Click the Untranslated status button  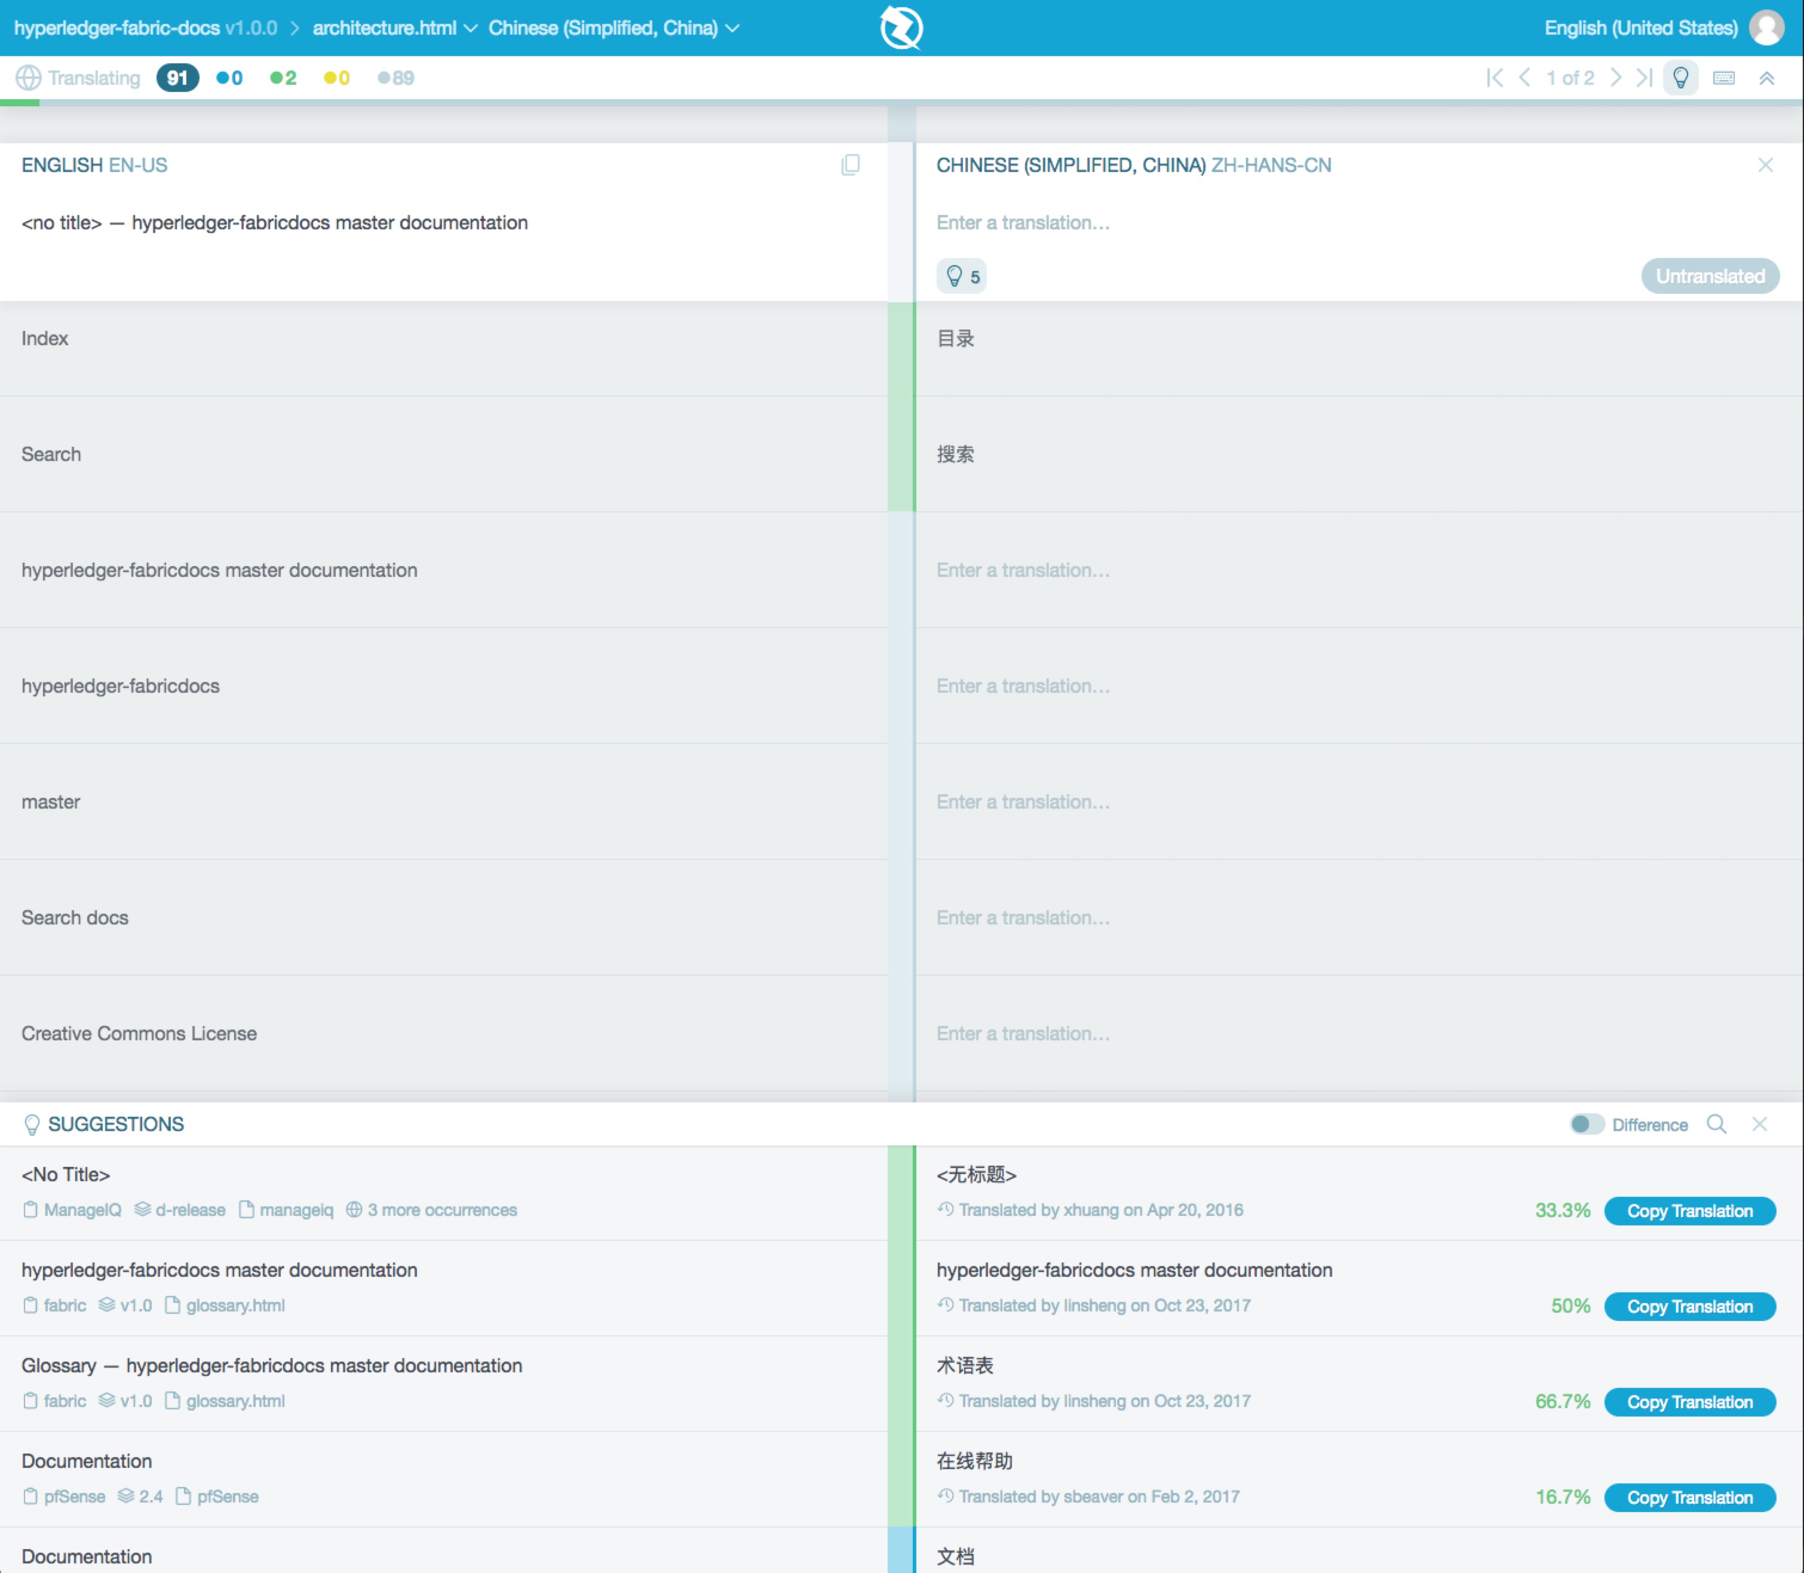(1710, 276)
